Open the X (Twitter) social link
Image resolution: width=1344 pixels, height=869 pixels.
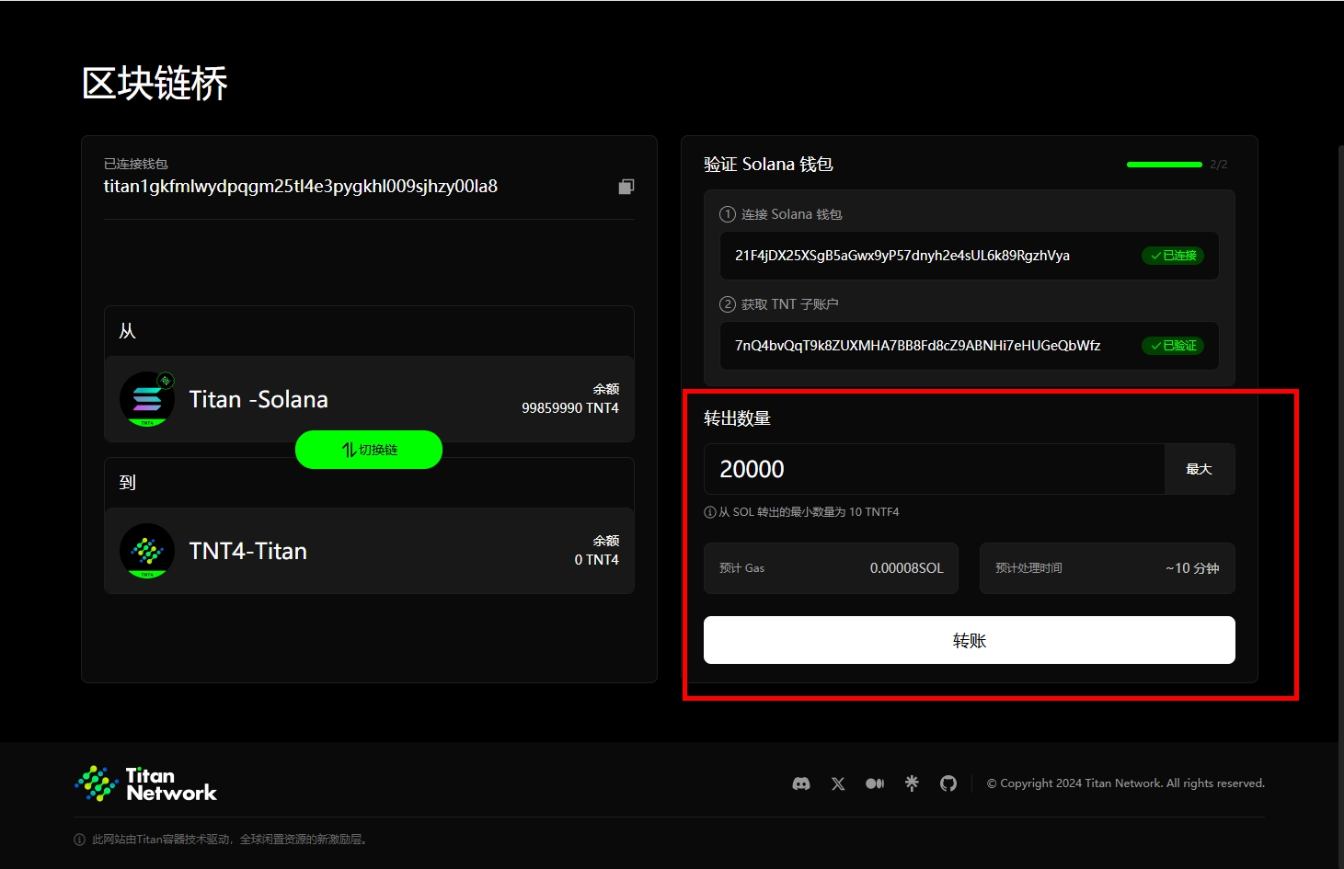pos(838,783)
